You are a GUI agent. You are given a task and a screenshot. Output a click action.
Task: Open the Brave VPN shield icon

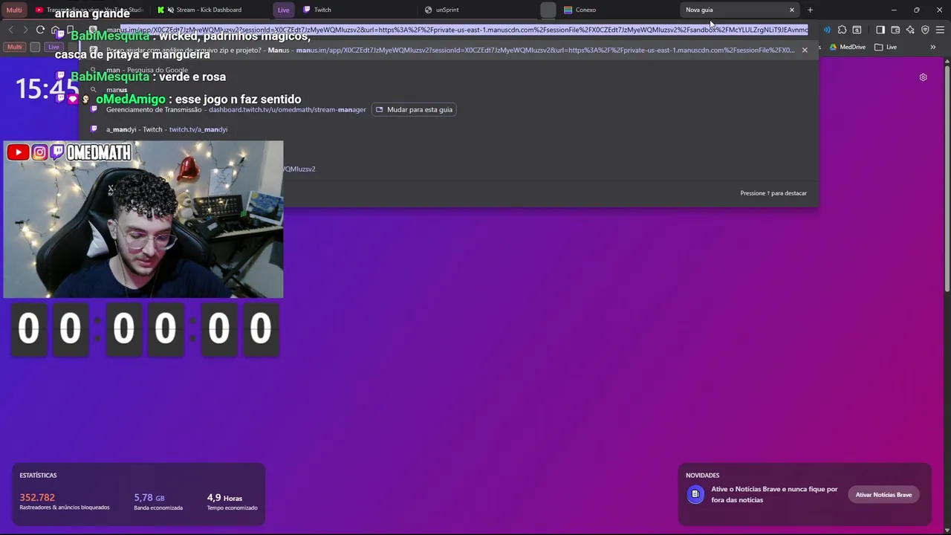(x=925, y=30)
